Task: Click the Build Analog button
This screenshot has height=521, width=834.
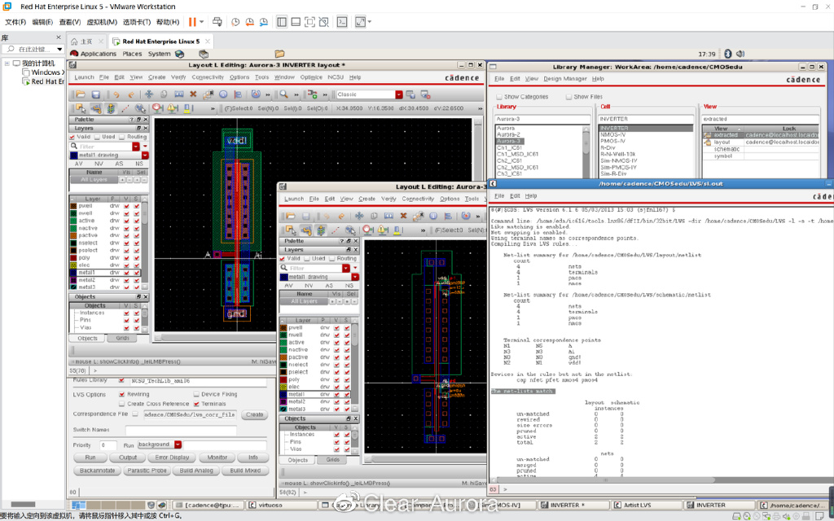Action: point(196,471)
